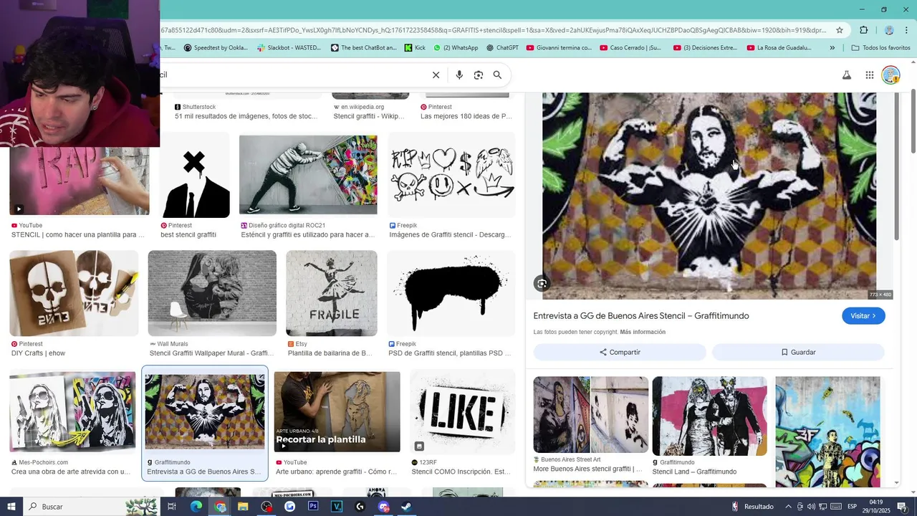Open the large Jesus stencil preview image
This screenshot has height=516, width=917.
pos(709,196)
